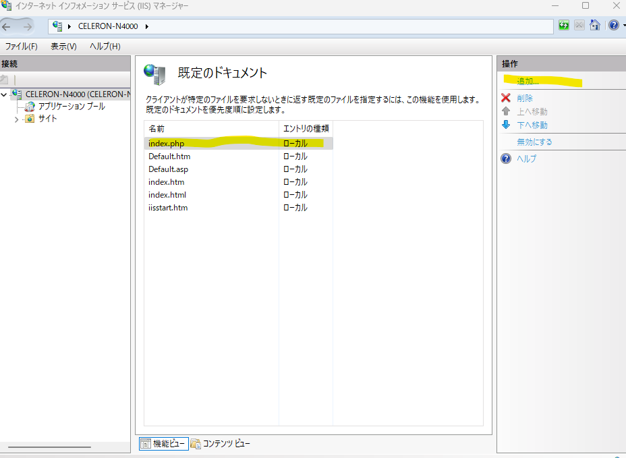The height and width of the screenshot is (458, 626).
Task: Switch to 機能ビュー tab
Action: pos(164,444)
